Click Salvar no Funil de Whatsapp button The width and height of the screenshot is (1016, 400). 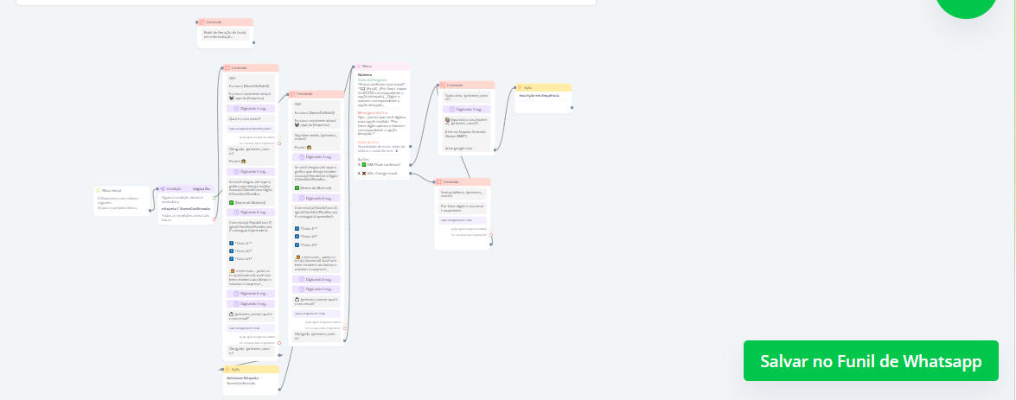871,361
